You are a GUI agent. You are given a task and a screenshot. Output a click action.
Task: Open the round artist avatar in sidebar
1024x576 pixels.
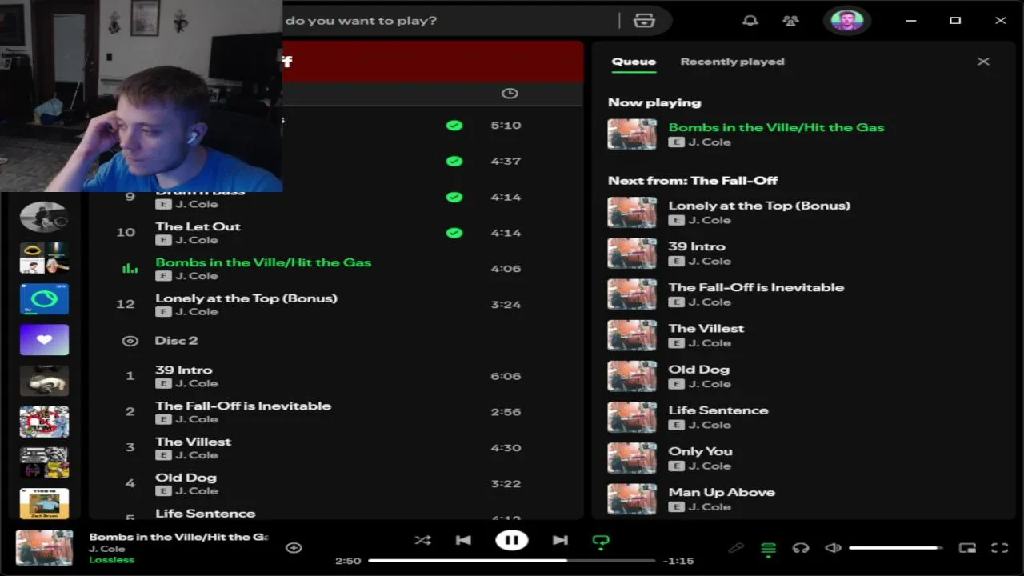[x=44, y=217]
